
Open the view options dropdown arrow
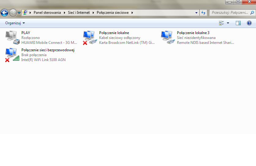228,23
